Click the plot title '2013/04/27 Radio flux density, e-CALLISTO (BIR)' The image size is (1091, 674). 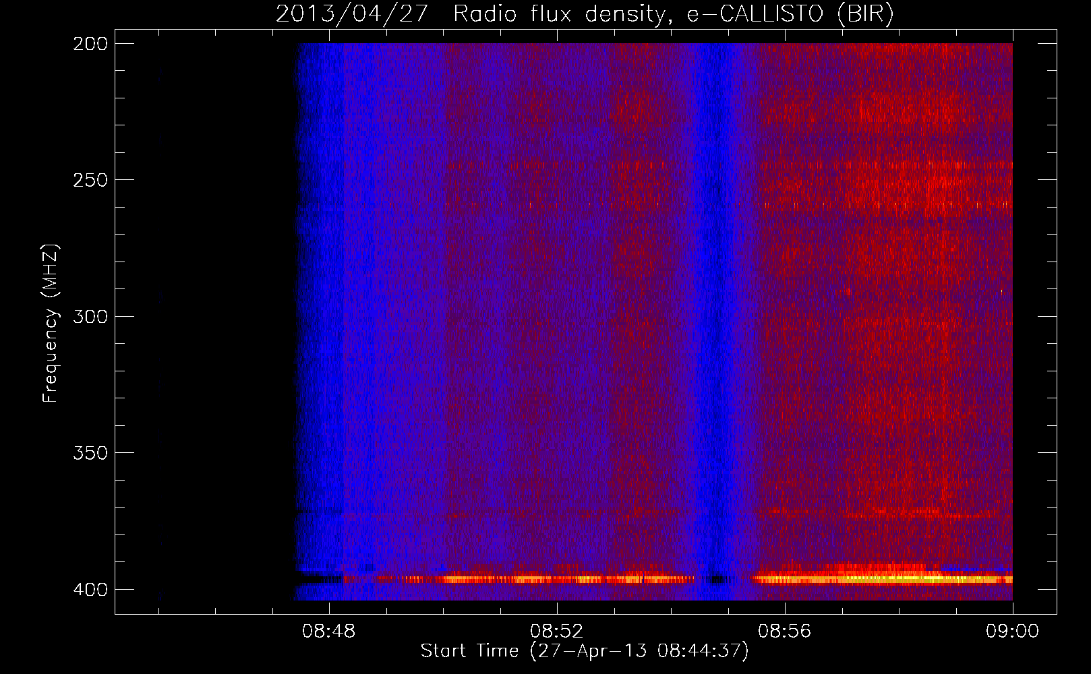tap(585, 13)
